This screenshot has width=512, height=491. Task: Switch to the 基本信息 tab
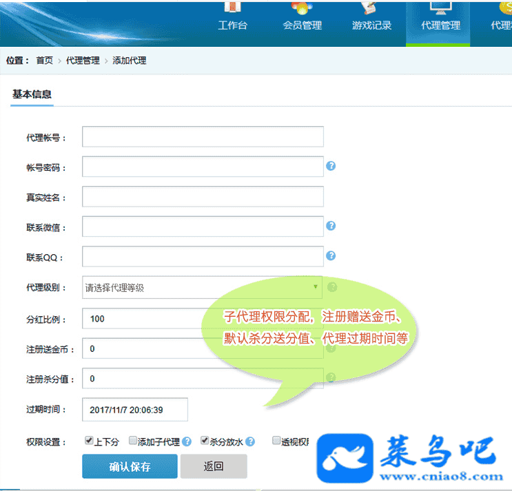pos(32,94)
